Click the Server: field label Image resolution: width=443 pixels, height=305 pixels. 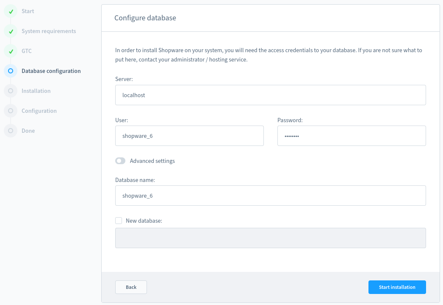pos(124,79)
